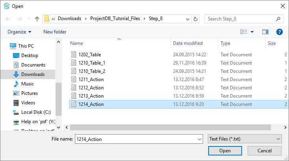Click the Refresh icon in address bar

pyautogui.click(x=196, y=19)
